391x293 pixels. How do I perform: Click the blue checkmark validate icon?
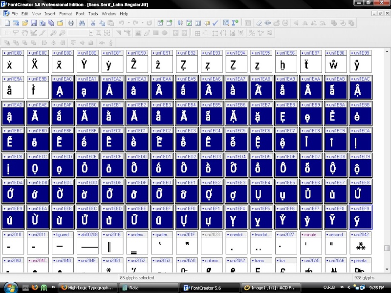[x=215, y=23]
